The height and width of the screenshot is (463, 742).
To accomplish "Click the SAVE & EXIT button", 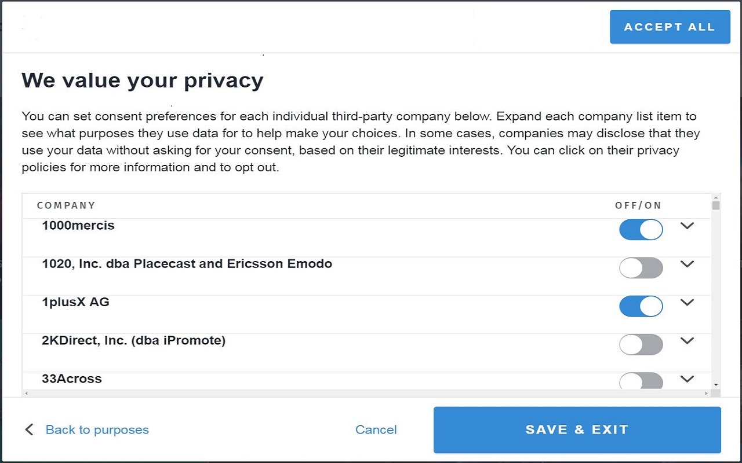I will coord(577,429).
